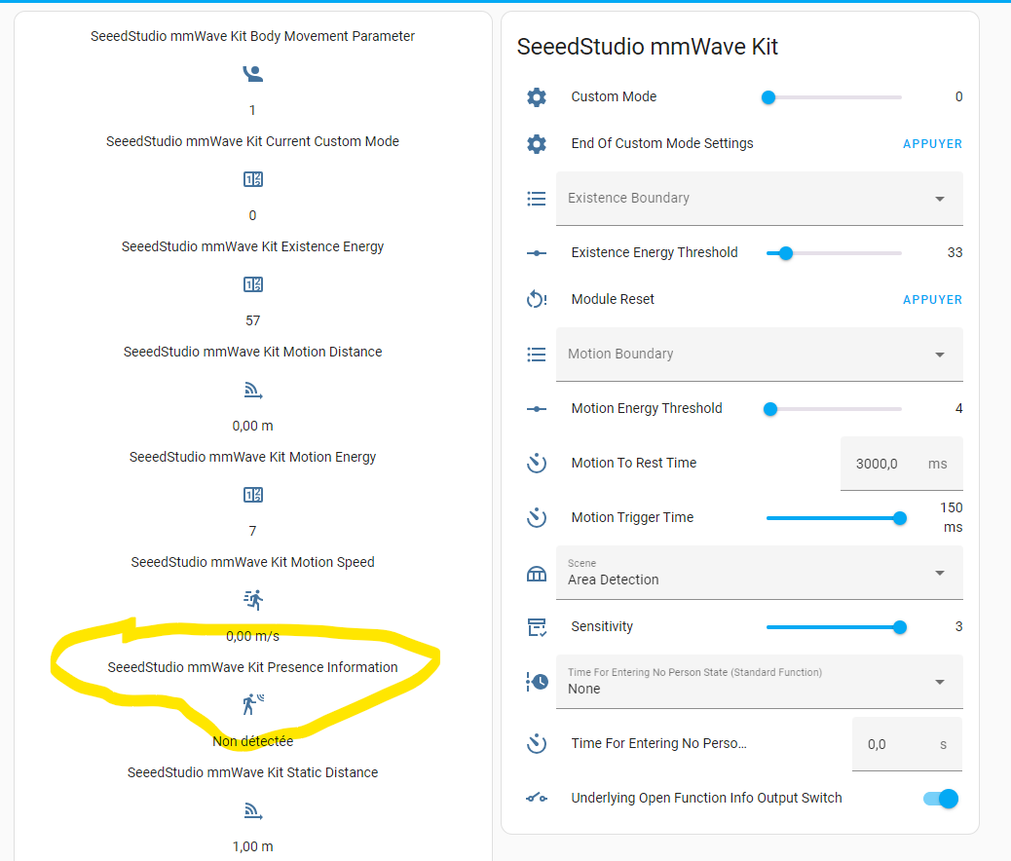This screenshot has height=861, width=1011.
Task: Click the Sensitivity label text
Action: [602, 626]
